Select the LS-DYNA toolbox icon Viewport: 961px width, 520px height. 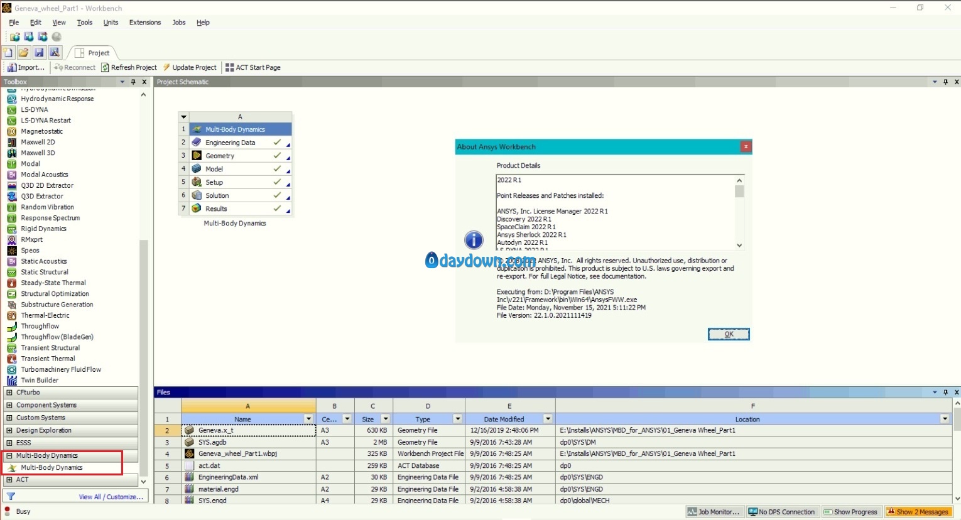(x=11, y=110)
